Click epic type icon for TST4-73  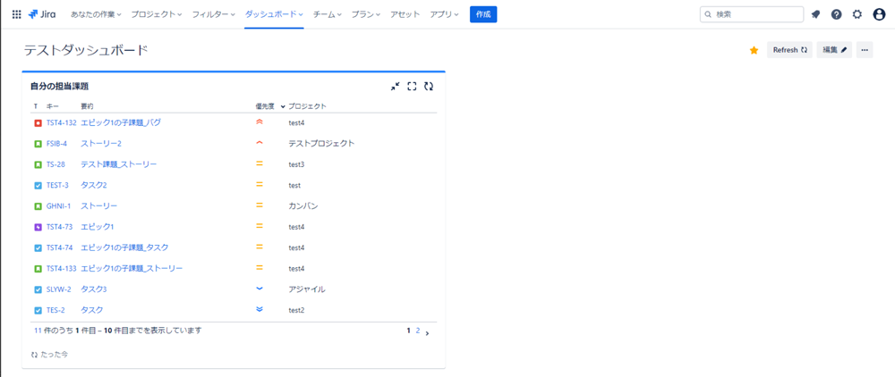coord(38,227)
